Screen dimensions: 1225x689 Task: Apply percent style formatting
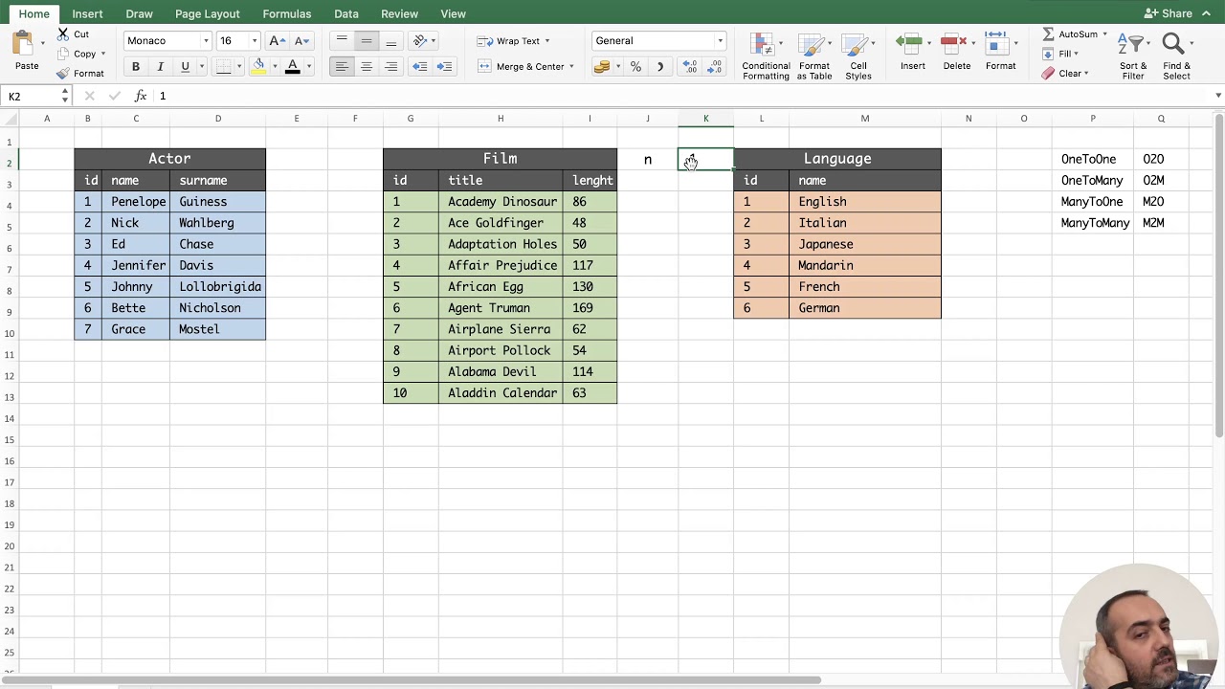[x=635, y=67]
